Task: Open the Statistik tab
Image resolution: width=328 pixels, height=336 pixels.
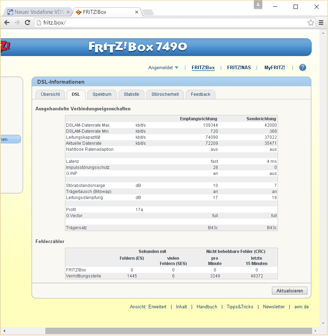Action: coord(131,94)
